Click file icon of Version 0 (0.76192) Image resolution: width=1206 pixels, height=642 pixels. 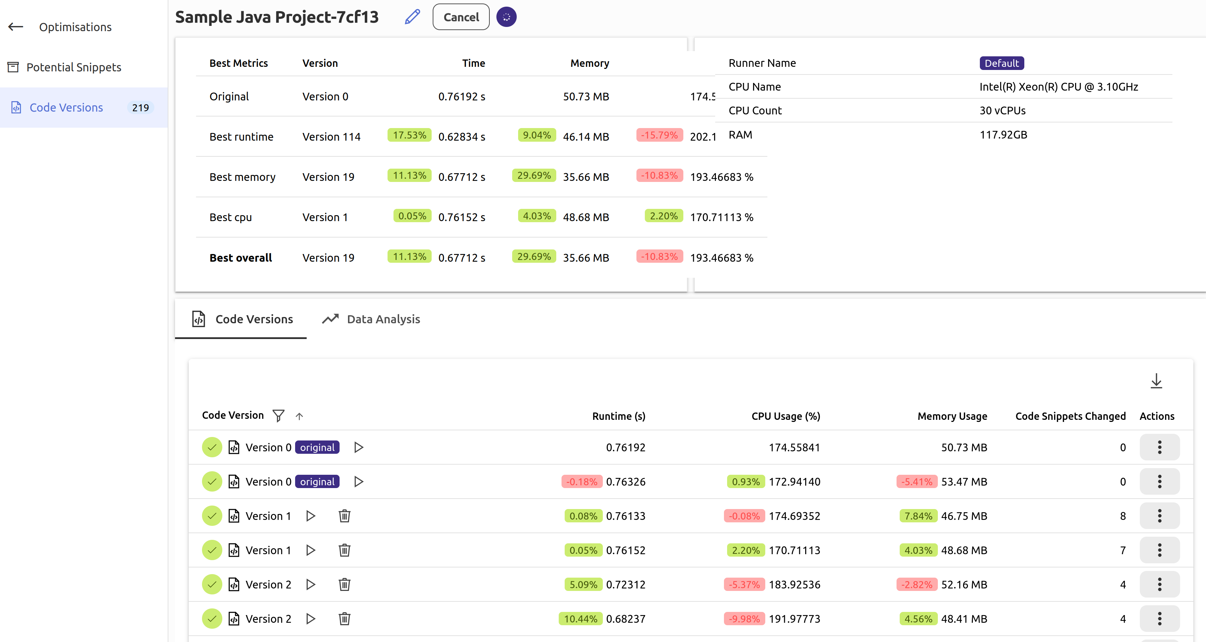pyautogui.click(x=233, y=447)
